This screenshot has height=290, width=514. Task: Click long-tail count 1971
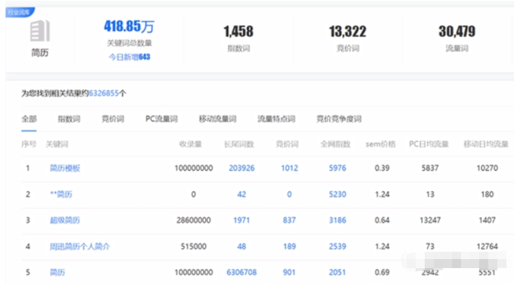pyautogui.click(x=241, y=220)
